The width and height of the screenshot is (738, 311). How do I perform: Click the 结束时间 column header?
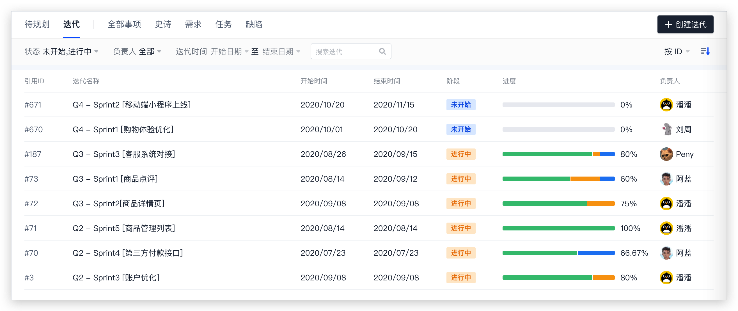pyautogui.click(x=387, y=81)
